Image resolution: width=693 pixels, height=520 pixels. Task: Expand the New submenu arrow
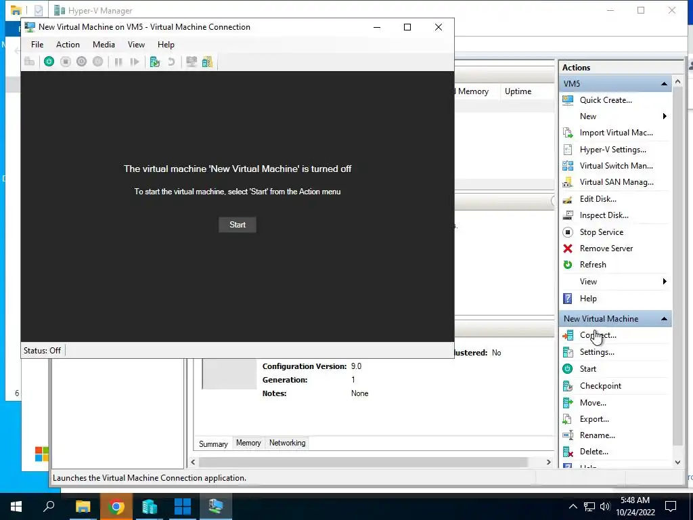coord(665,116)
